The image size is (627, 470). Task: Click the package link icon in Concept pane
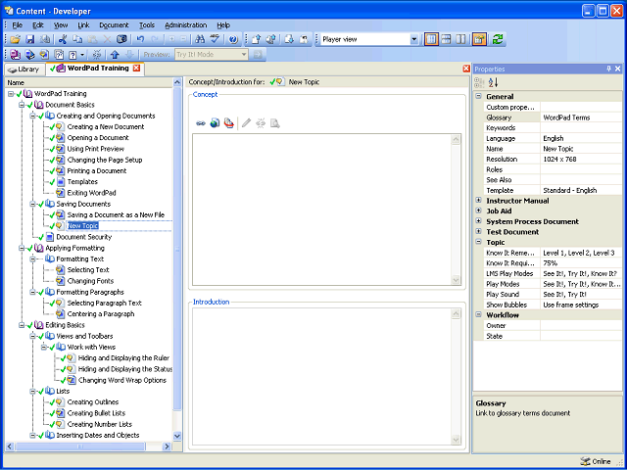click(229, 123)
